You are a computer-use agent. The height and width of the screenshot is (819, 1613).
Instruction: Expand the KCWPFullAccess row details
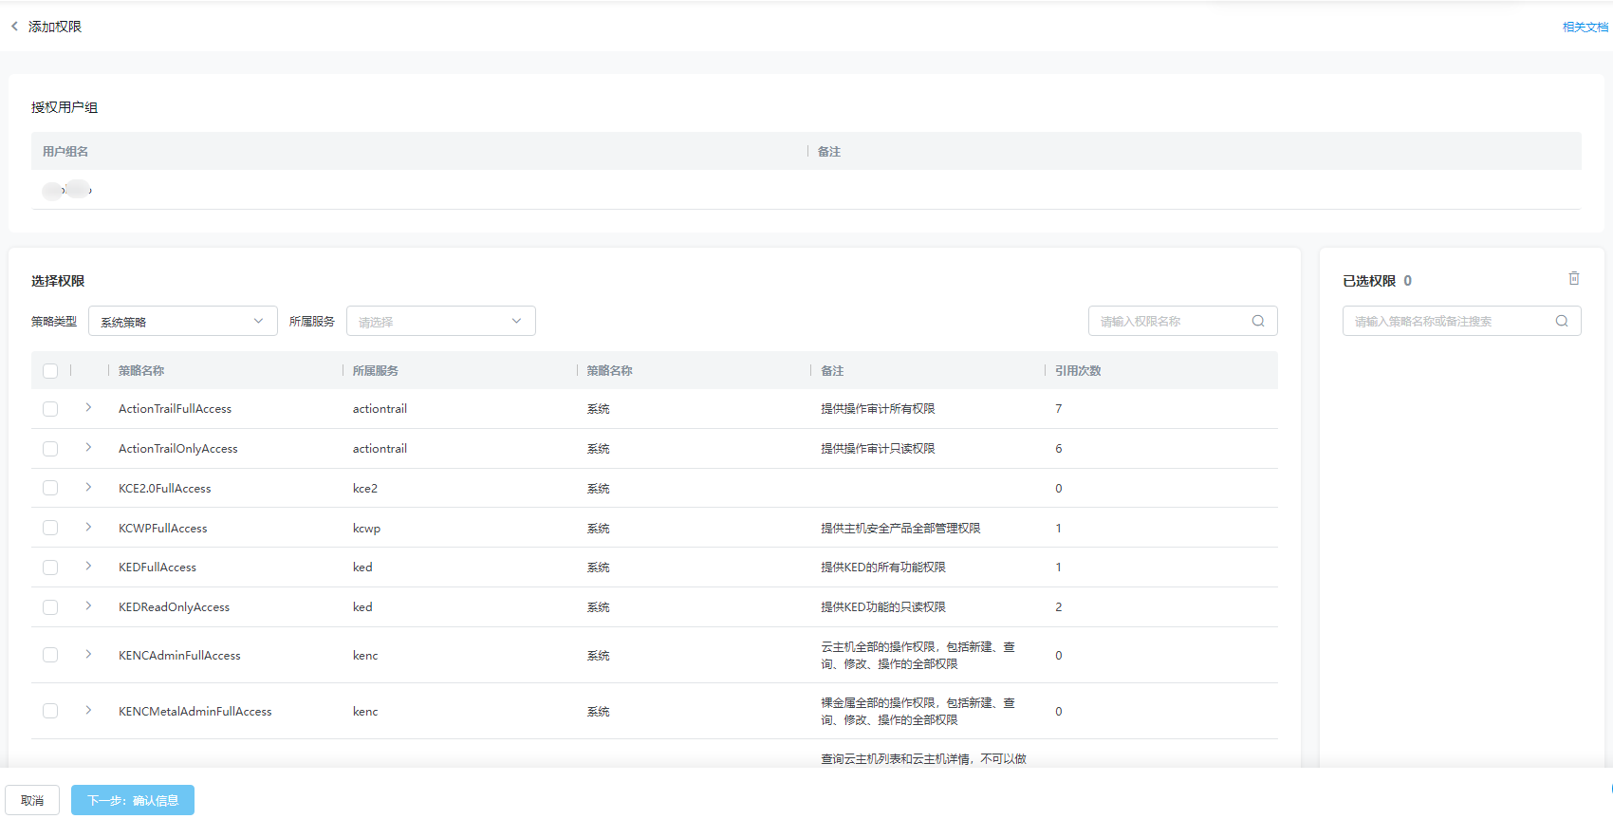tap(88, 528)
